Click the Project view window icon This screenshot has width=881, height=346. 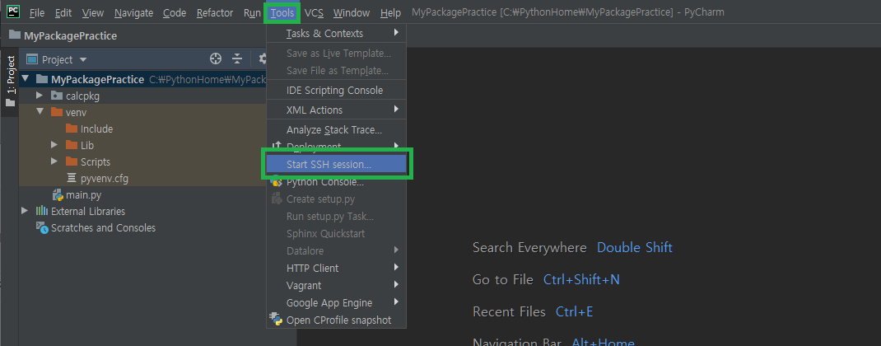(x=32, y=59)
